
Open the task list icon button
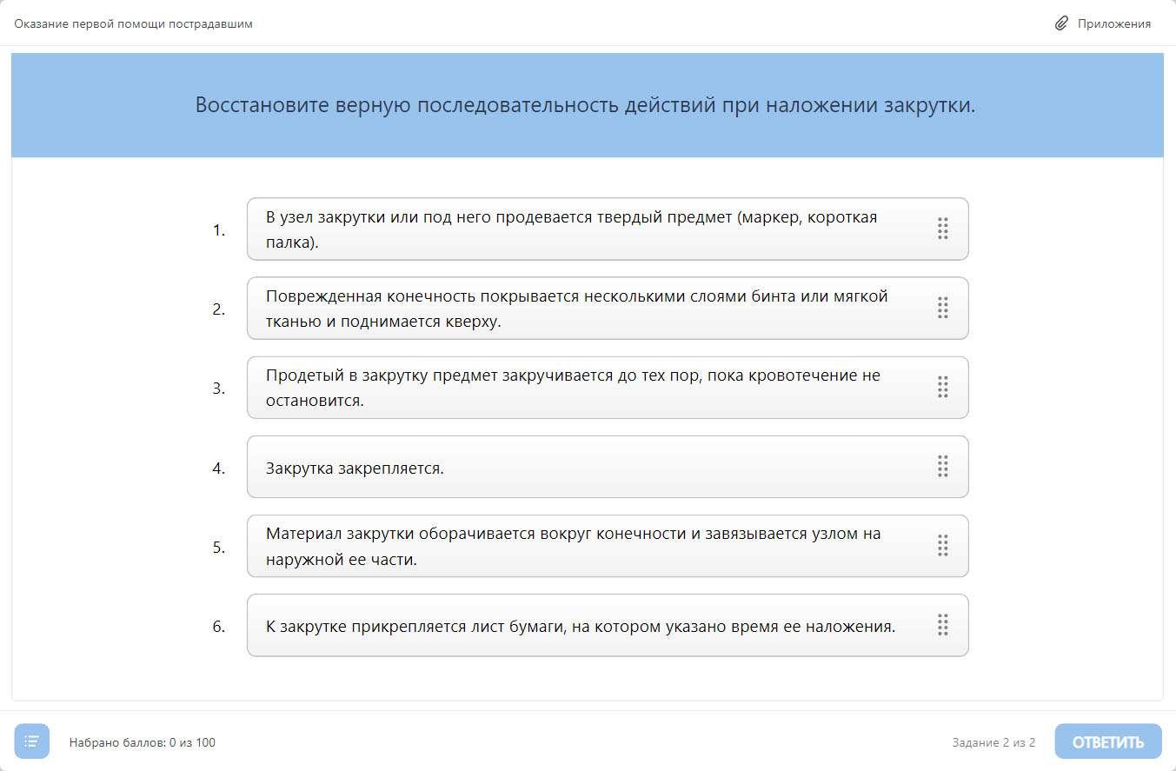click(32, 741)
